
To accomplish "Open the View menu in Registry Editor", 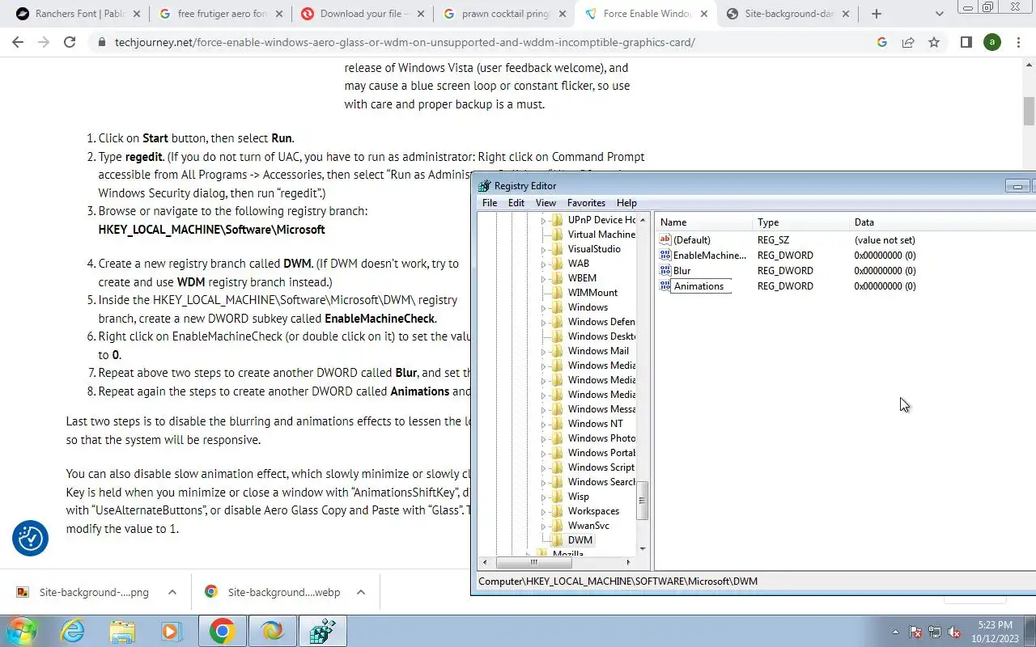I will tap(546, 203).
